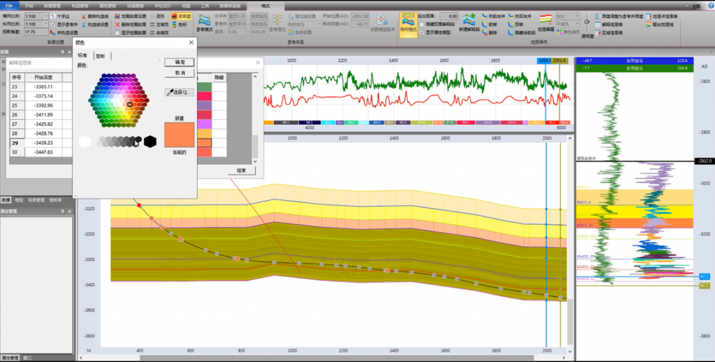Click the 参考模式 reference mode icon

click(x=205, y=20)
